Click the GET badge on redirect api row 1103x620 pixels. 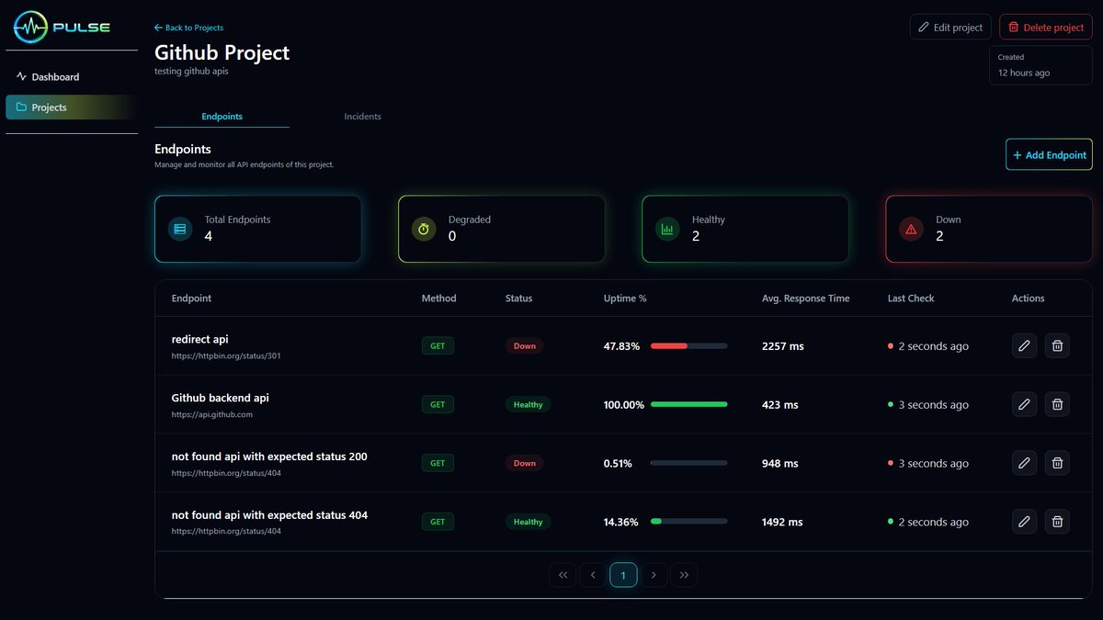point(438,346)
